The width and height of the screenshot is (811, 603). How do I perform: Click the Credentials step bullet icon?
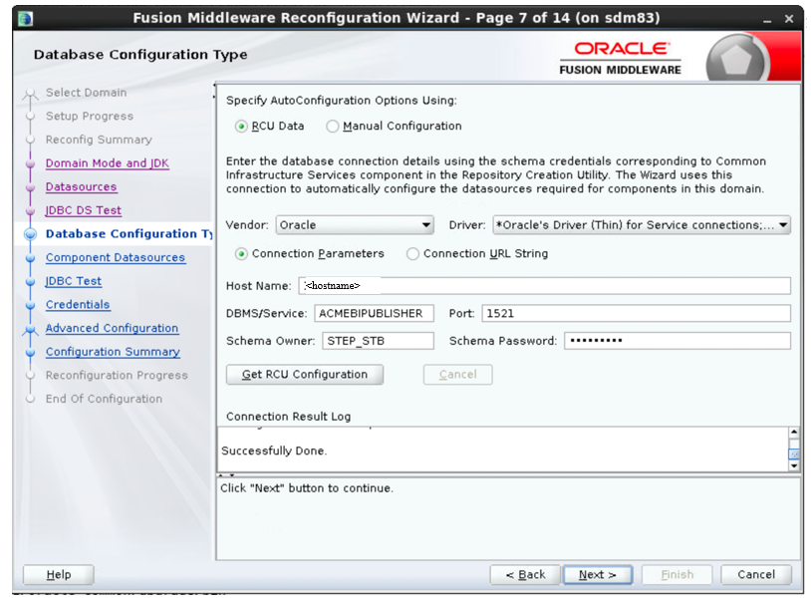31,305
